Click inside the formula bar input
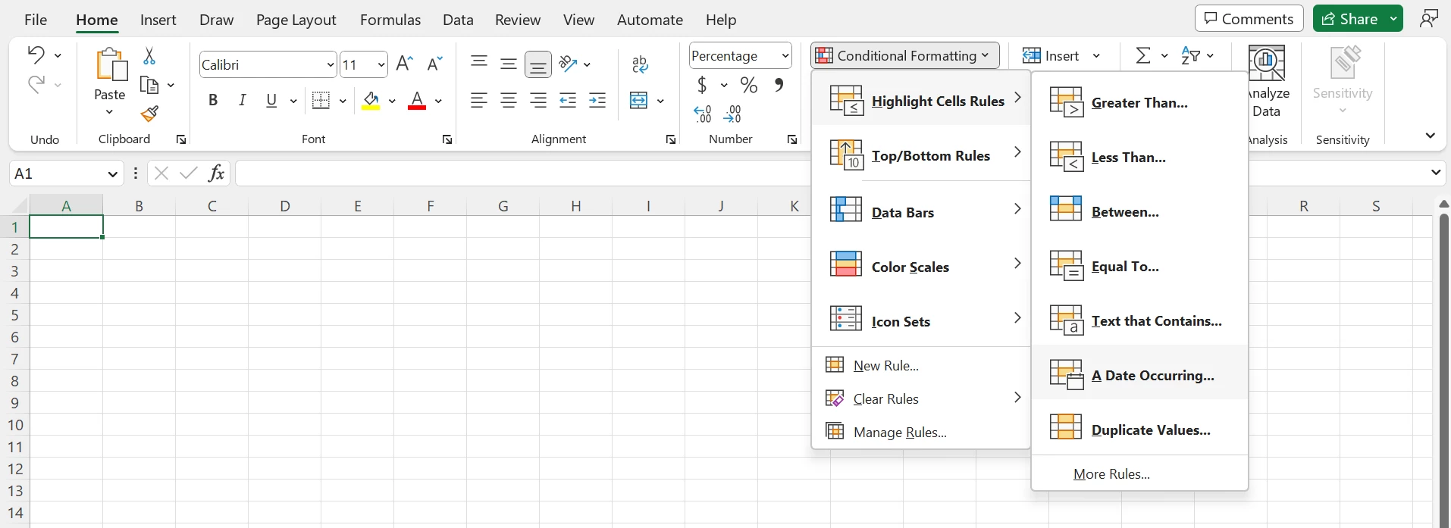 tap(523, 173)
